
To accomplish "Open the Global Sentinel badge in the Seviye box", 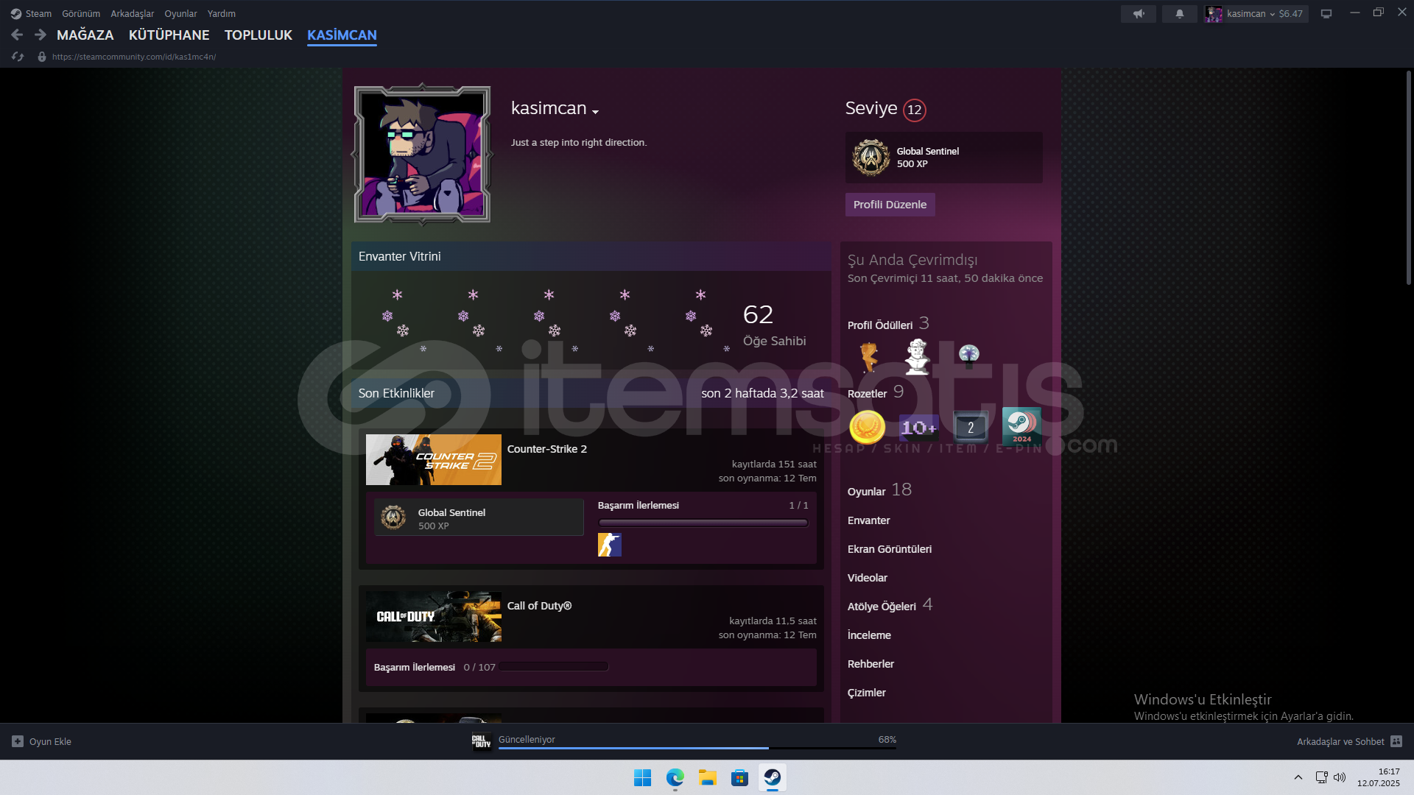I will coord(871,158).
